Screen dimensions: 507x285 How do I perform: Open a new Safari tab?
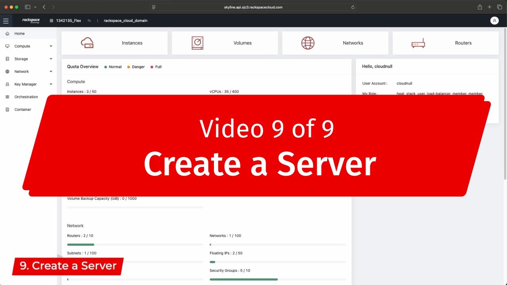[490, 7]
